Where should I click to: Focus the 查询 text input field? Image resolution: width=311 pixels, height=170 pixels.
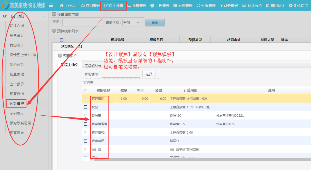(82, 23)
